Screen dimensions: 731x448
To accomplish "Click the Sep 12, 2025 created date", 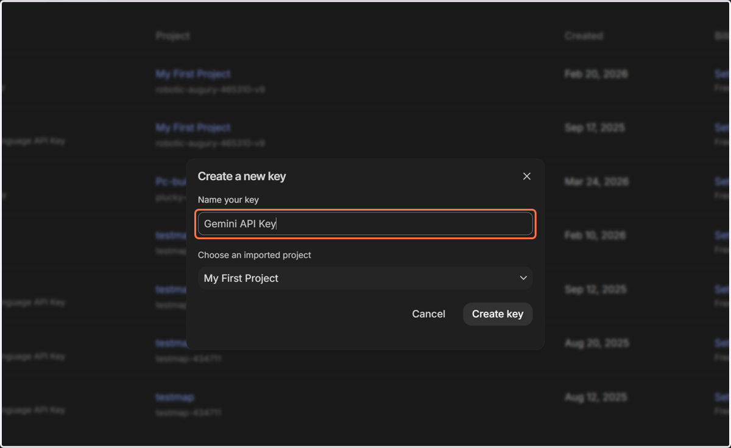I will pyautogui.click(x=595, y=290).
